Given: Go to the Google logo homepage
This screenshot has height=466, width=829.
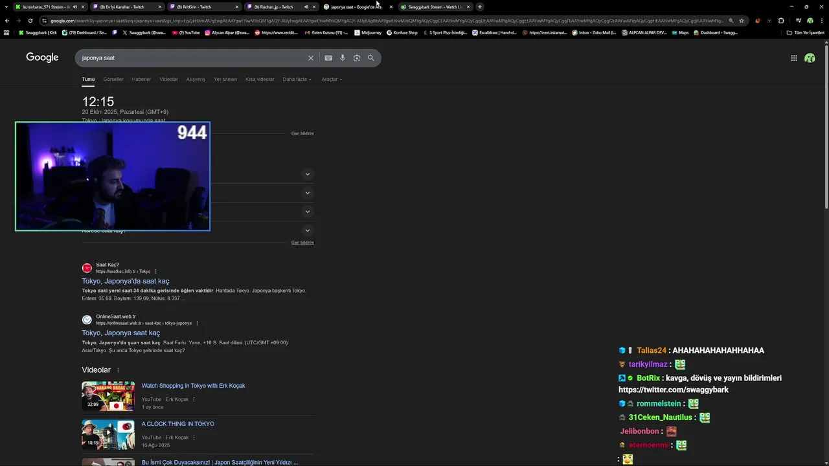Looking at the screenshot, I should tap(42, 58).
